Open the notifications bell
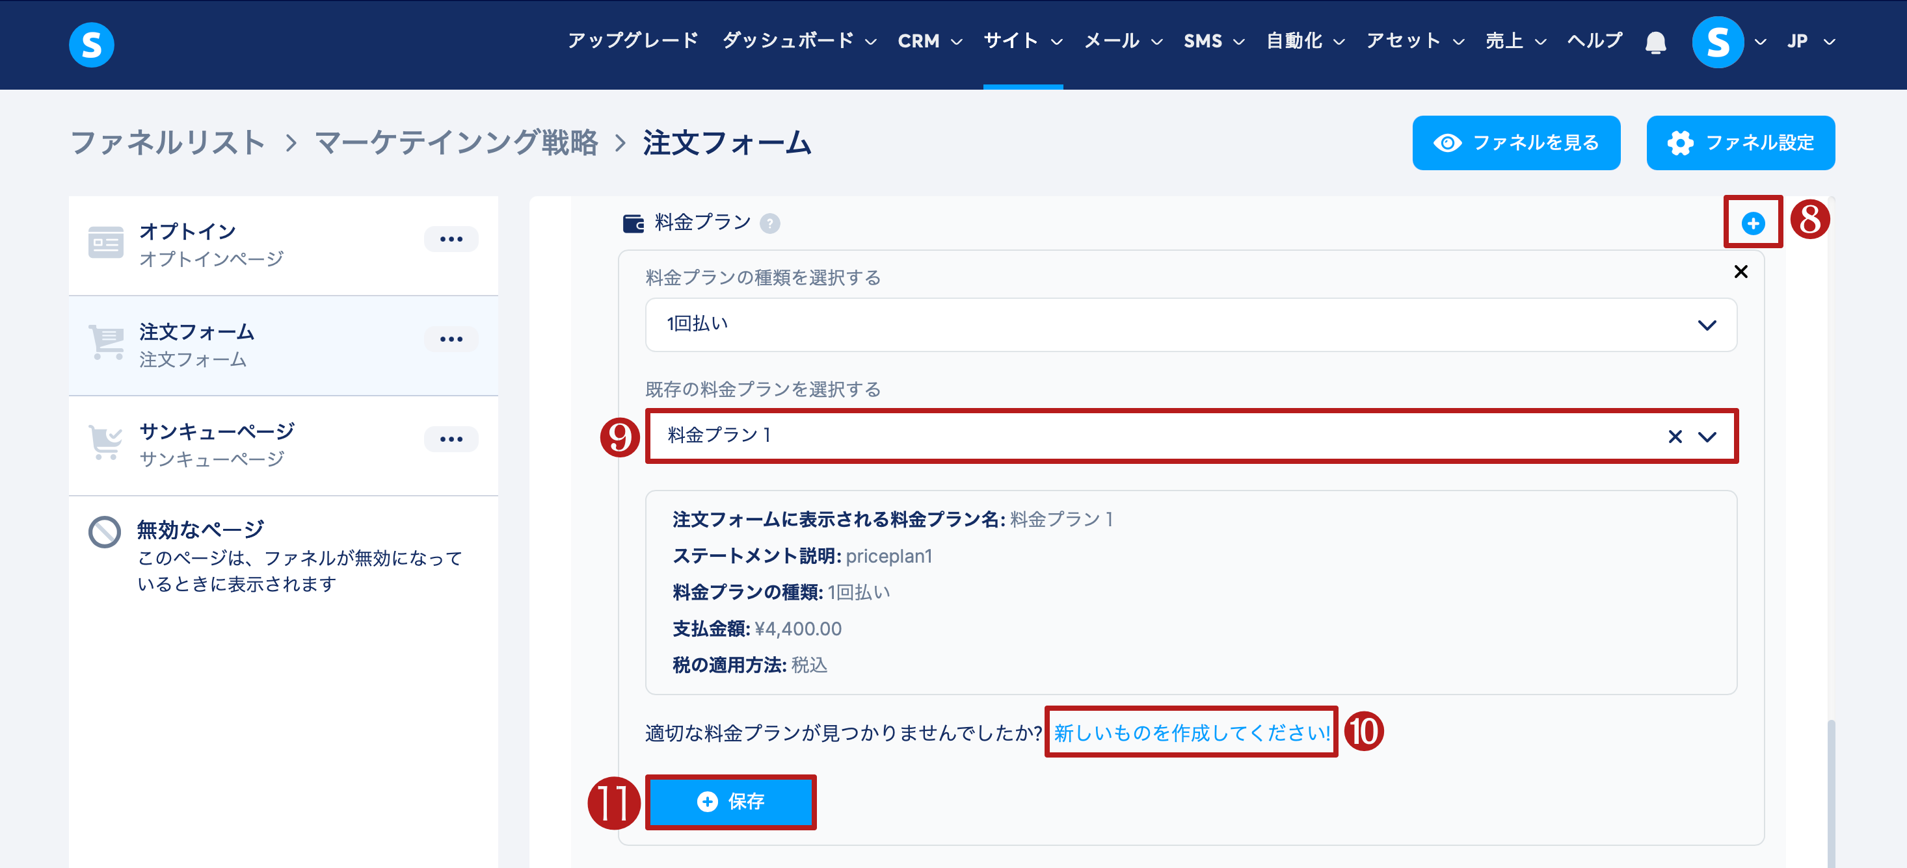Viewport: 1907px width, 868px height. point(1655,43)
